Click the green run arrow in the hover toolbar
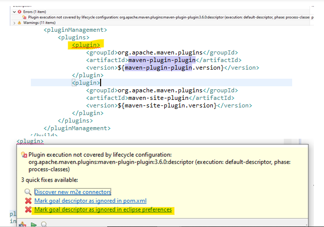 (34, 224)
